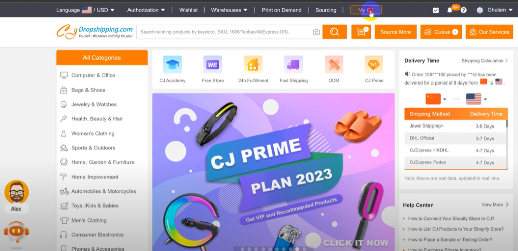
Task: Open the calendar check icon in top bar
Action: coord(436,10)
